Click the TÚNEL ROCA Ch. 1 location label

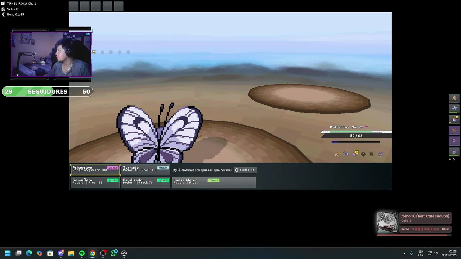pyautogui.click(x=21, y=3)
